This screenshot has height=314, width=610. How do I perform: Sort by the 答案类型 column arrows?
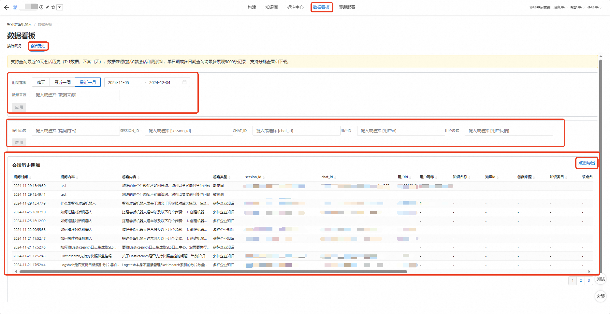[x=229, y=178]
